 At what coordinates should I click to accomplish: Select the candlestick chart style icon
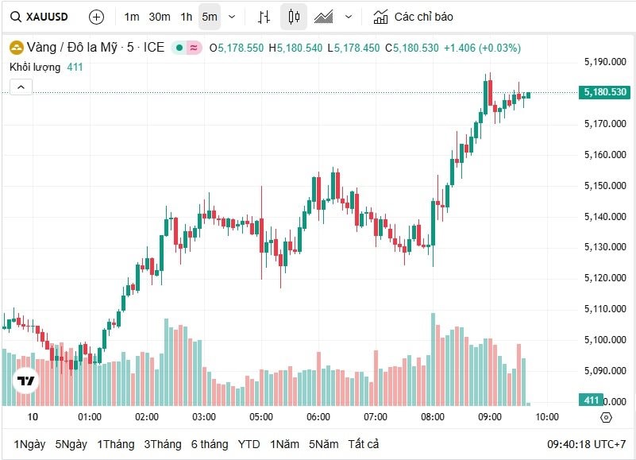pyautogui.click(x=294, y=17)
